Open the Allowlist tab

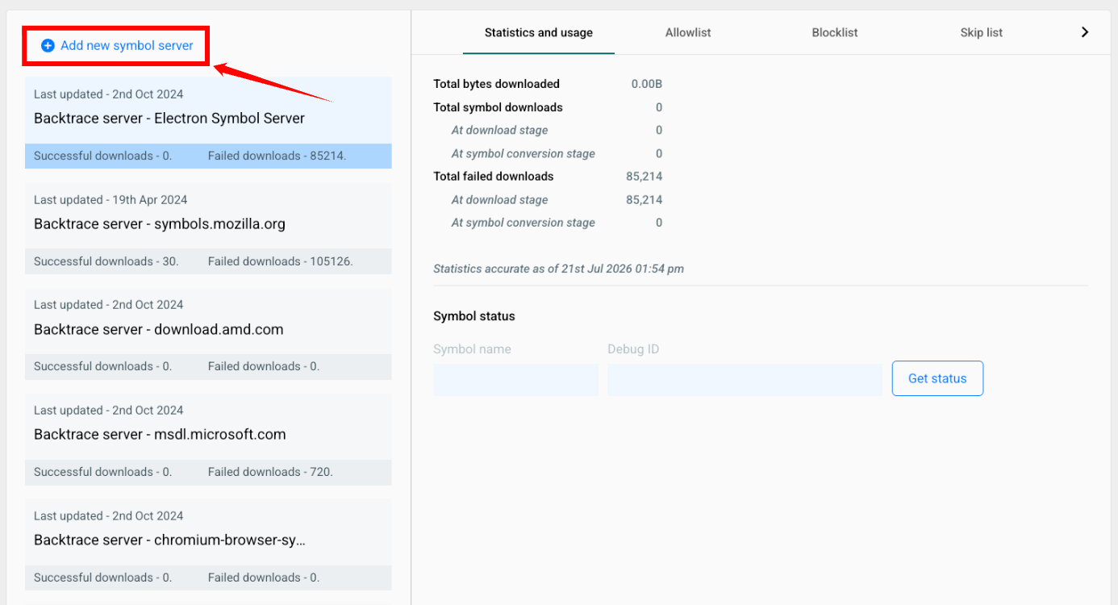pos(688,33)
